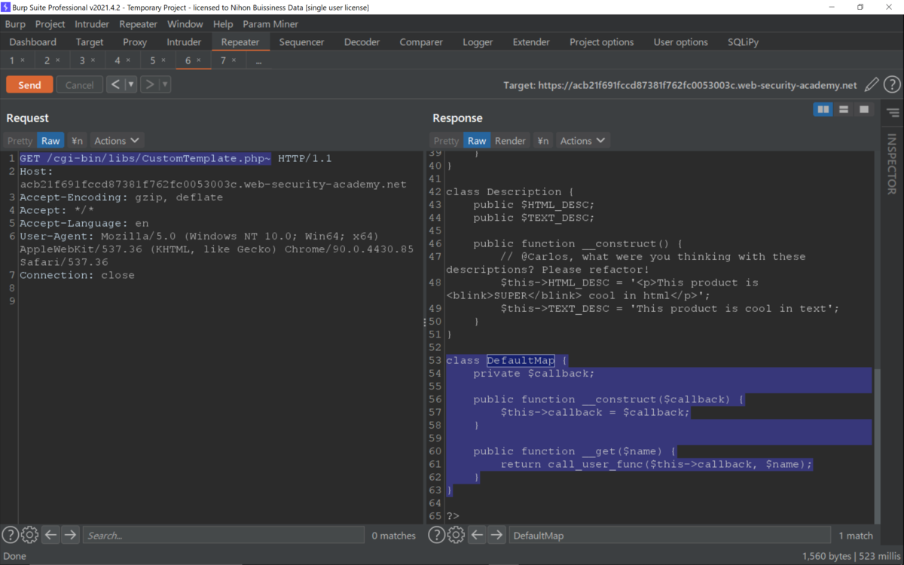This screenshot has height=565, width=904.
Task: Switch request view to Raw
Action: tap(50, 141)
